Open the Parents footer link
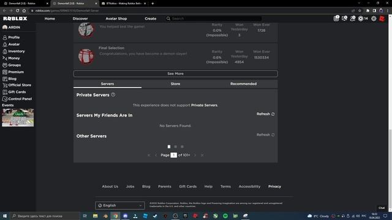Image resolution: width=392 pixels, height=220 pixels. [x=165, y=186]
